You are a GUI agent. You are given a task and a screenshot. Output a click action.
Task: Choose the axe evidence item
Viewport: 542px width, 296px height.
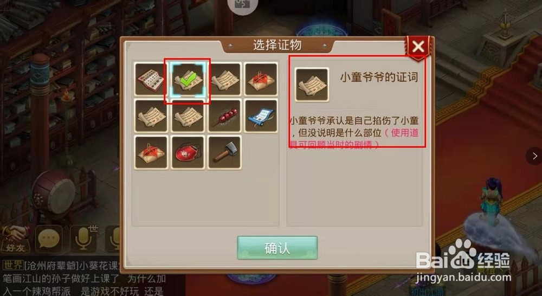(224, 152)
